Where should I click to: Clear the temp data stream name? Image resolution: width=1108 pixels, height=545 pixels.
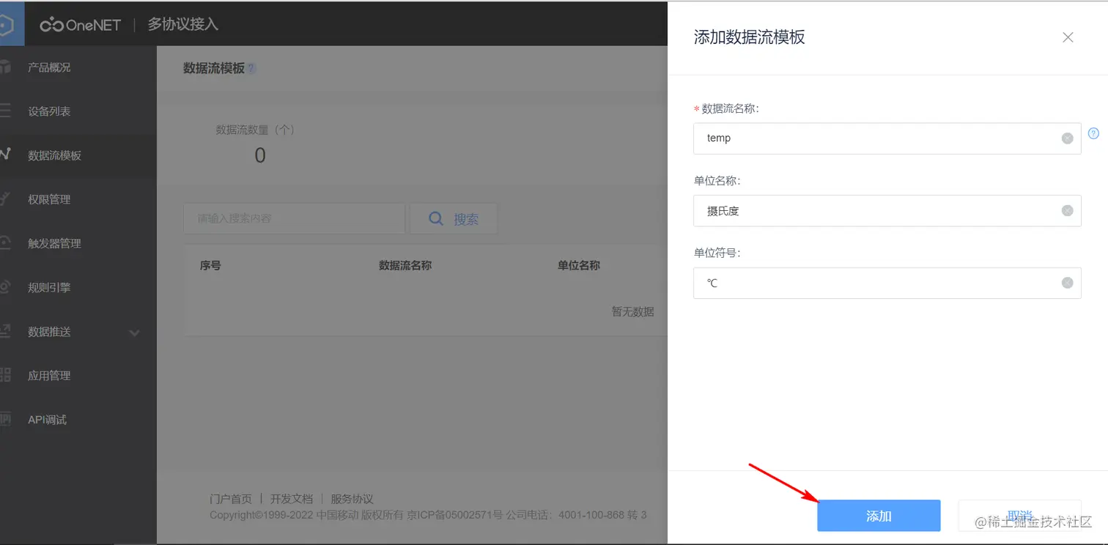[1067, 138]
